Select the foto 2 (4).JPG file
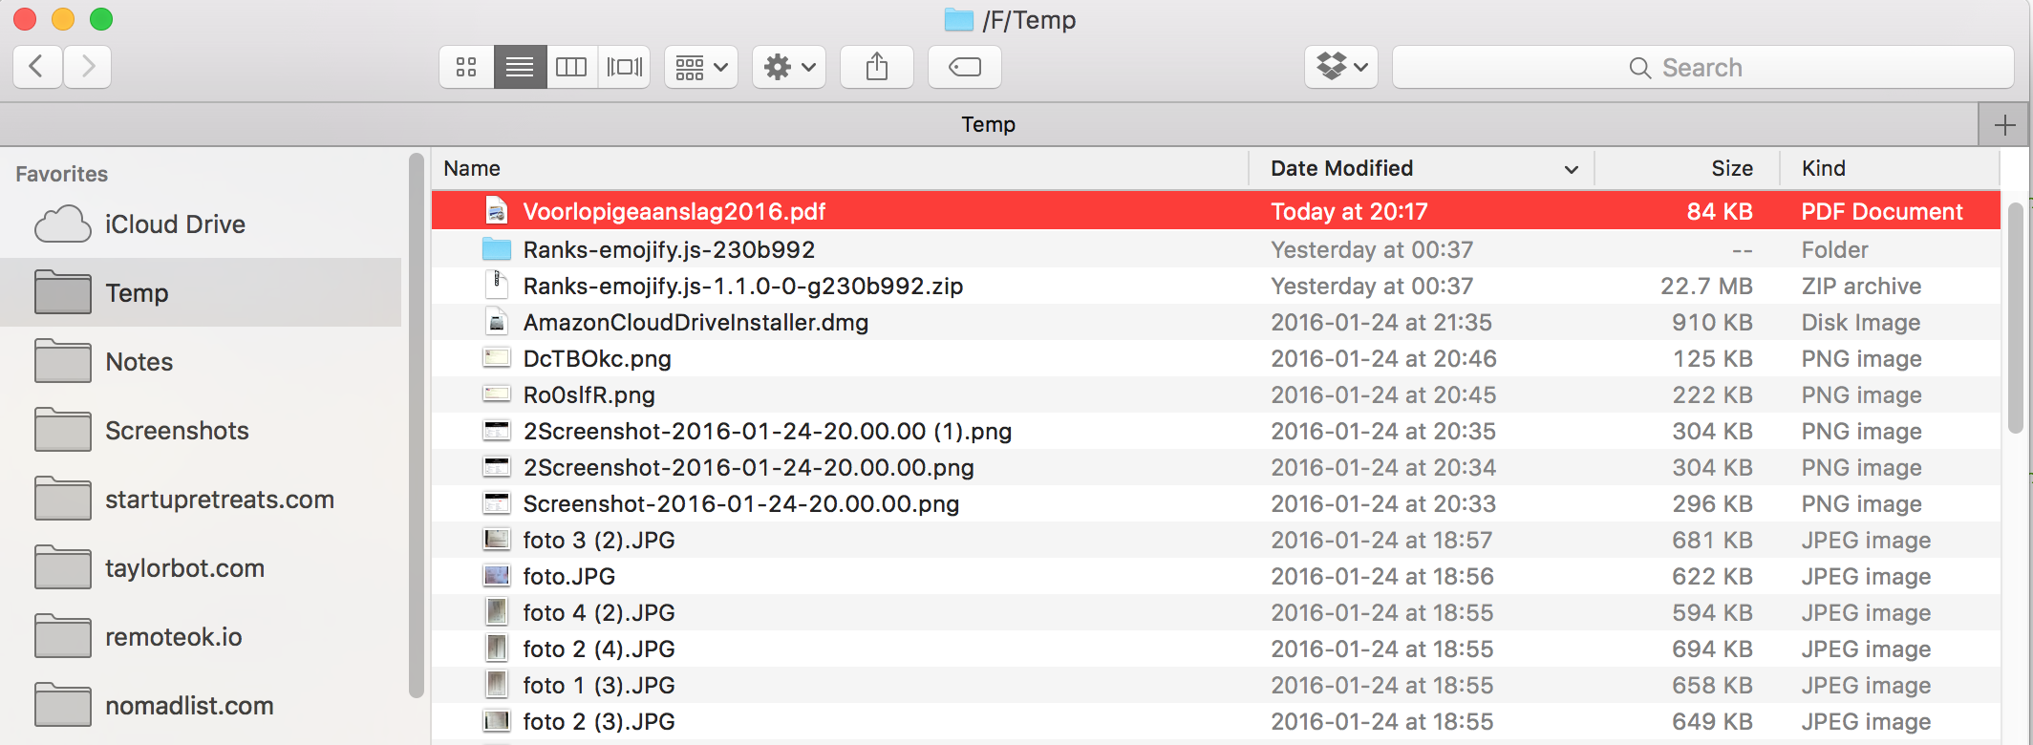Image resolution: width=2033 pixels, height=745 pixels. 1215,649
